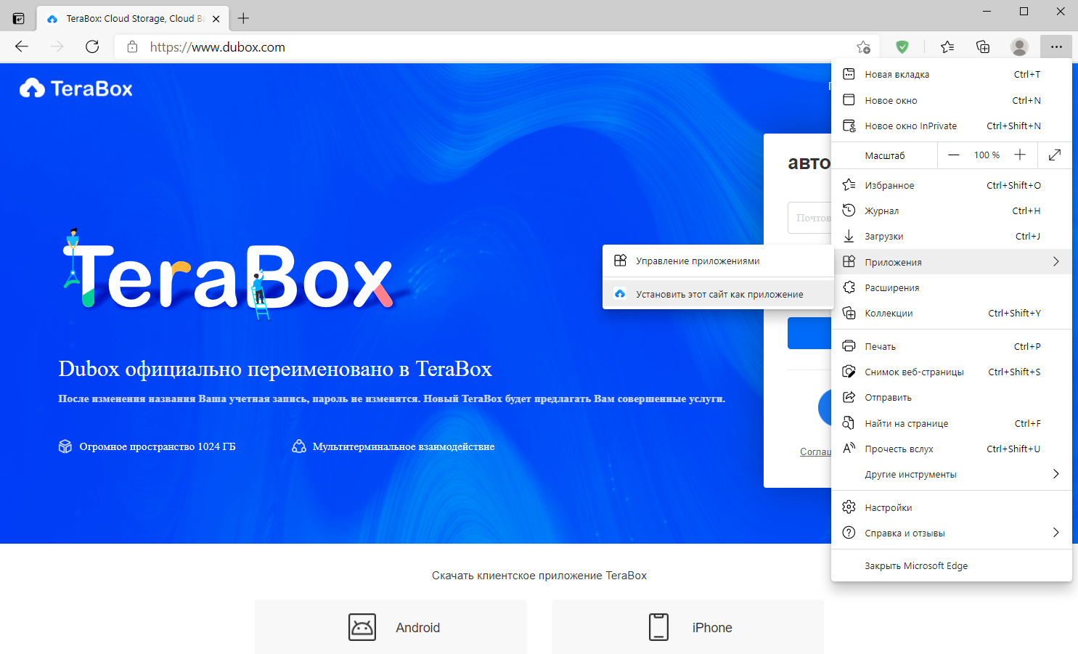This screenshot has height=654, width=1078.
Task: Click the Согласие agreement link
Action: pos(816,451)
